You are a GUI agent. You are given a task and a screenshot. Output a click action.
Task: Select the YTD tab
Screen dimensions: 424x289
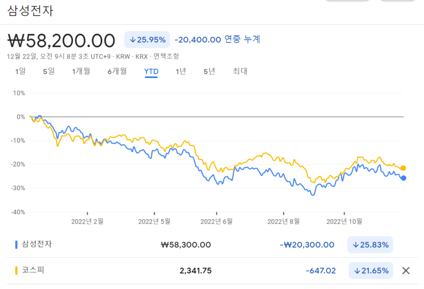point(152,71)
